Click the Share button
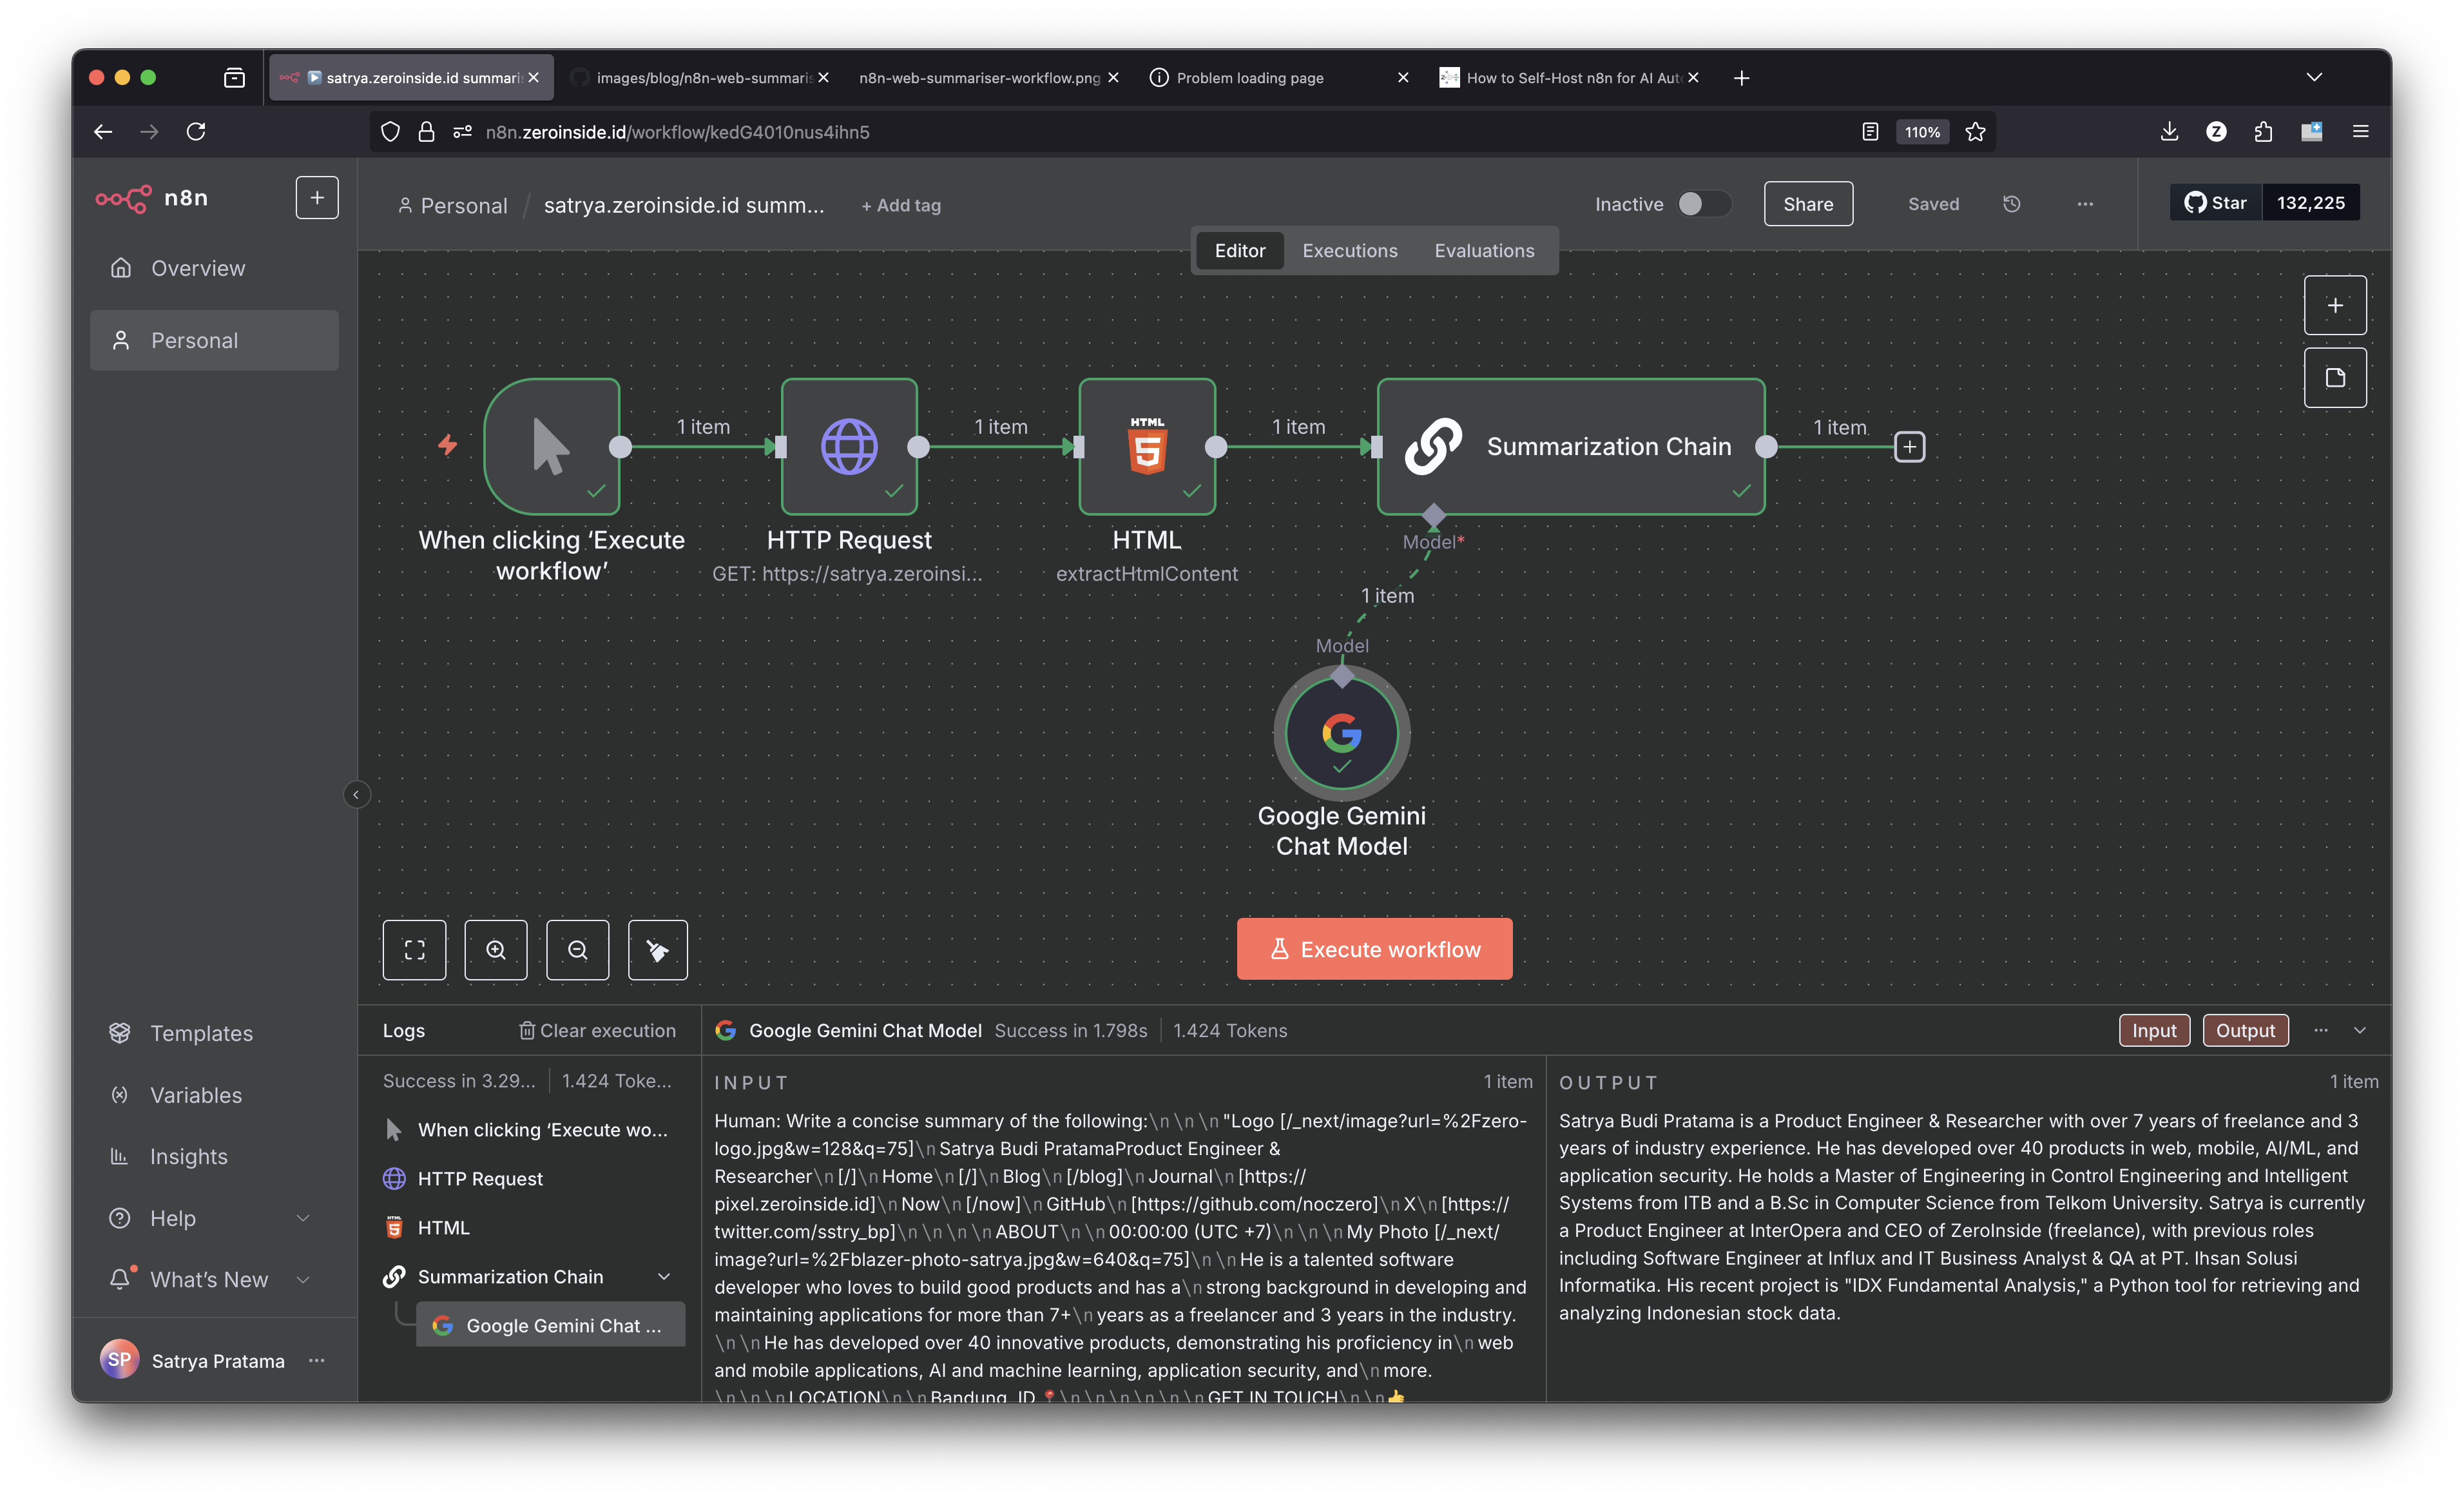 pyautogui.click(x=1807, y=204)
